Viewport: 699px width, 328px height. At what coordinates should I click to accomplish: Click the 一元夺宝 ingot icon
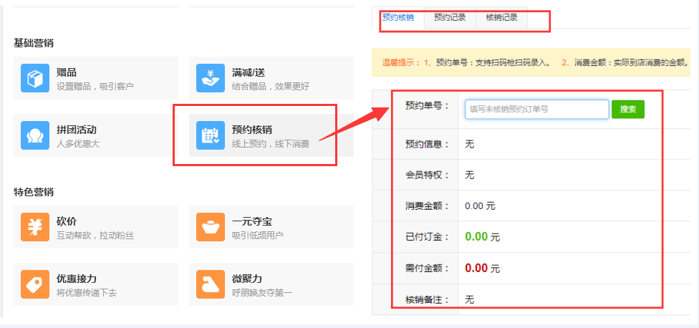tap(211, 227)
